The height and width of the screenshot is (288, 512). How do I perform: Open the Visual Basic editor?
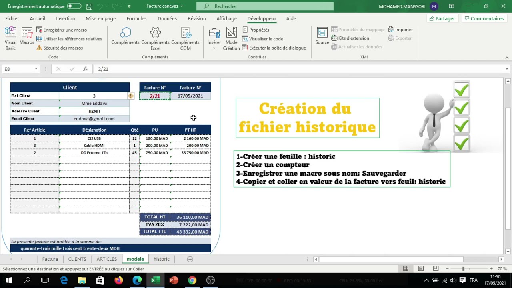(x=10, y=39)
